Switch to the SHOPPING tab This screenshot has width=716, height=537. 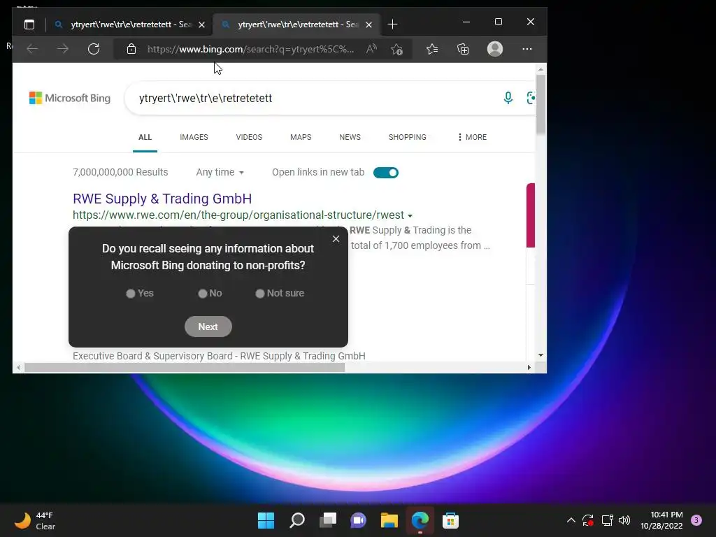[x=408, y=137]
